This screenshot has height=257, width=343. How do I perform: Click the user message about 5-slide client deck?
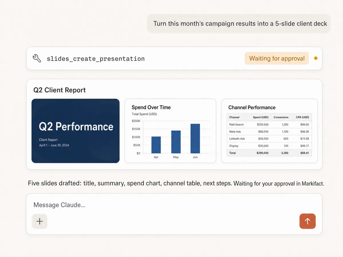(239, 23)
